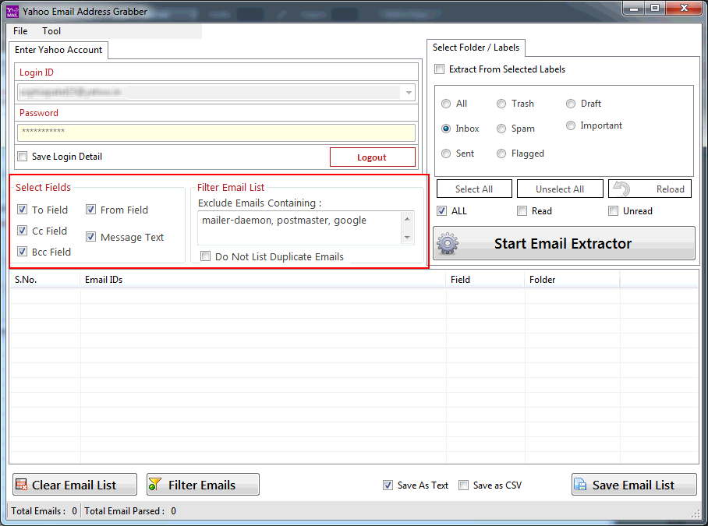Viewport: 708px width, 526px height.
Task: Open the File menu
Action: click(x=20, y=30)
